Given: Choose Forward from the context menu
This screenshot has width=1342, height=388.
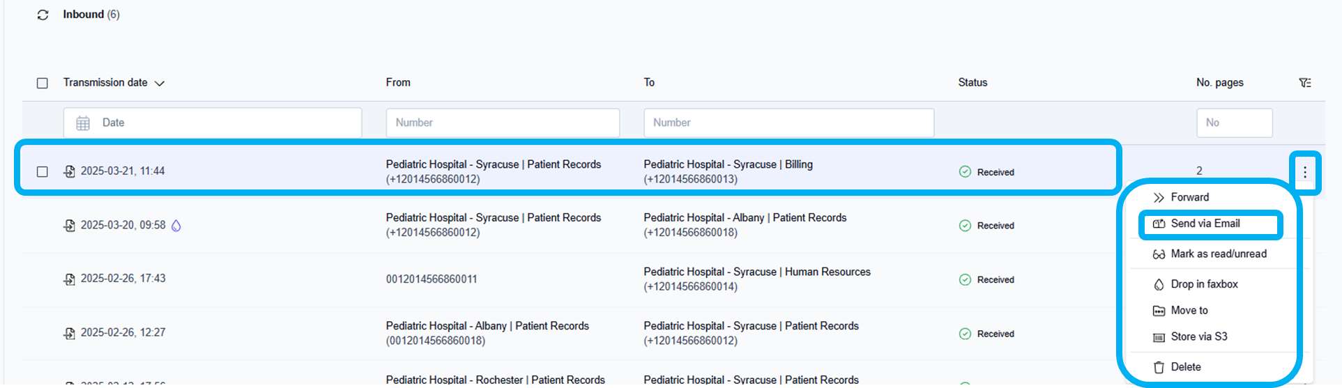Looking at the screenshot, I should coord(1189,197).
